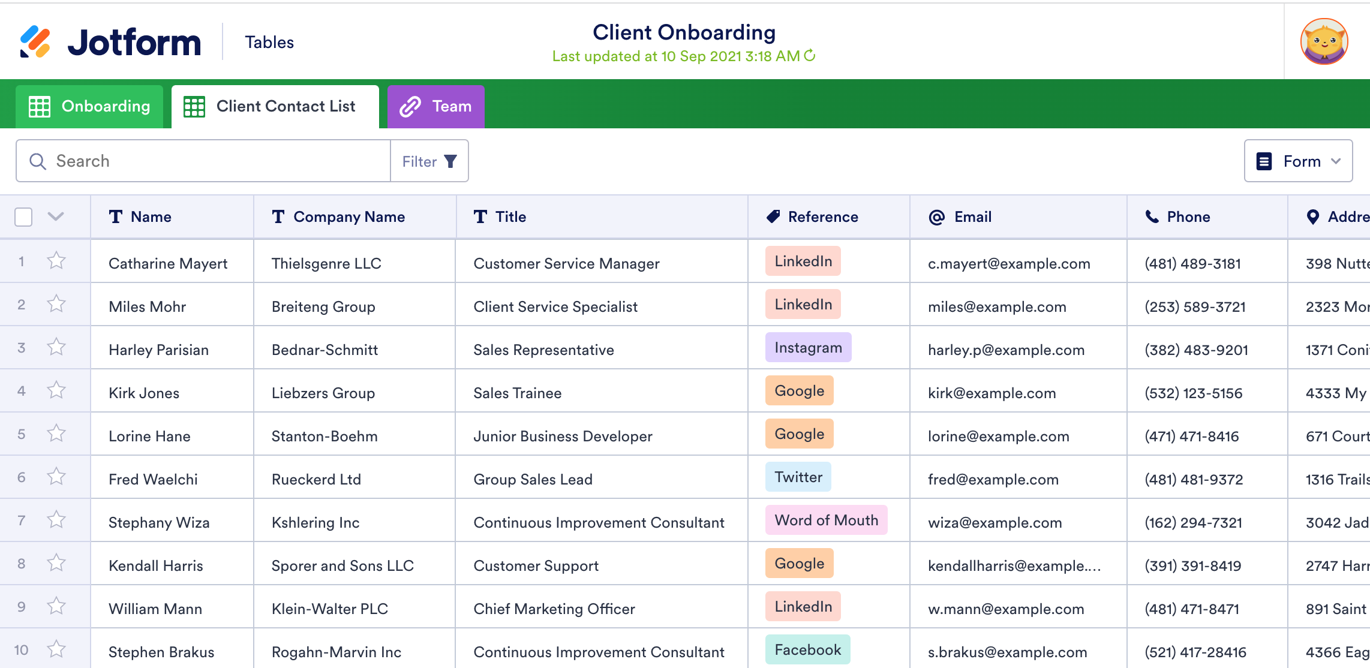Open the Form view dropdown
Image resolution: width=1370 pixels, height=668 pixels.
(1298, 161)
